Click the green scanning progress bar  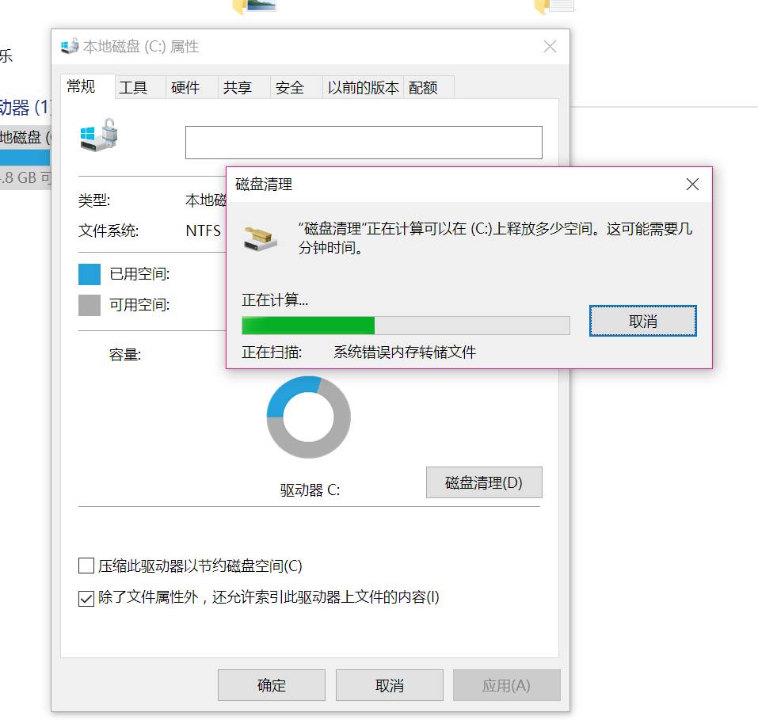(x=406, y=326)
